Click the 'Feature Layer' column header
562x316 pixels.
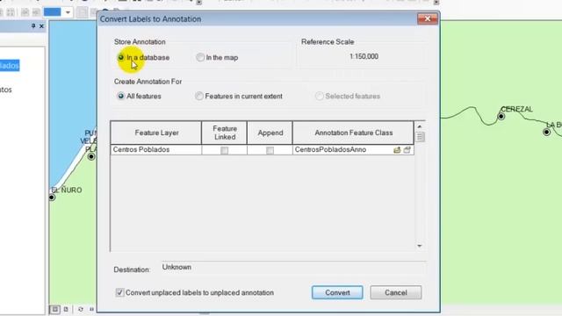[156, 133]
